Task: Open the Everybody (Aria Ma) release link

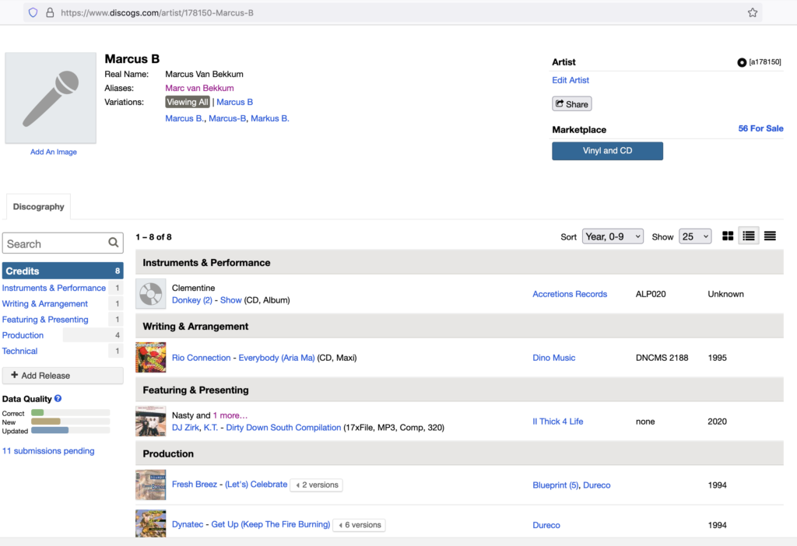Action: click(x=276, y=358)
